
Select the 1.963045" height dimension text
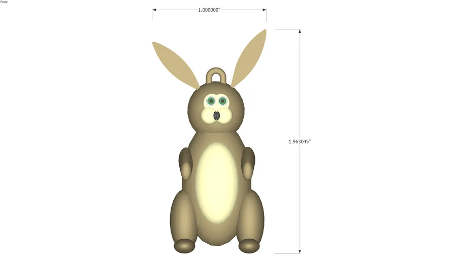(300, 142)
